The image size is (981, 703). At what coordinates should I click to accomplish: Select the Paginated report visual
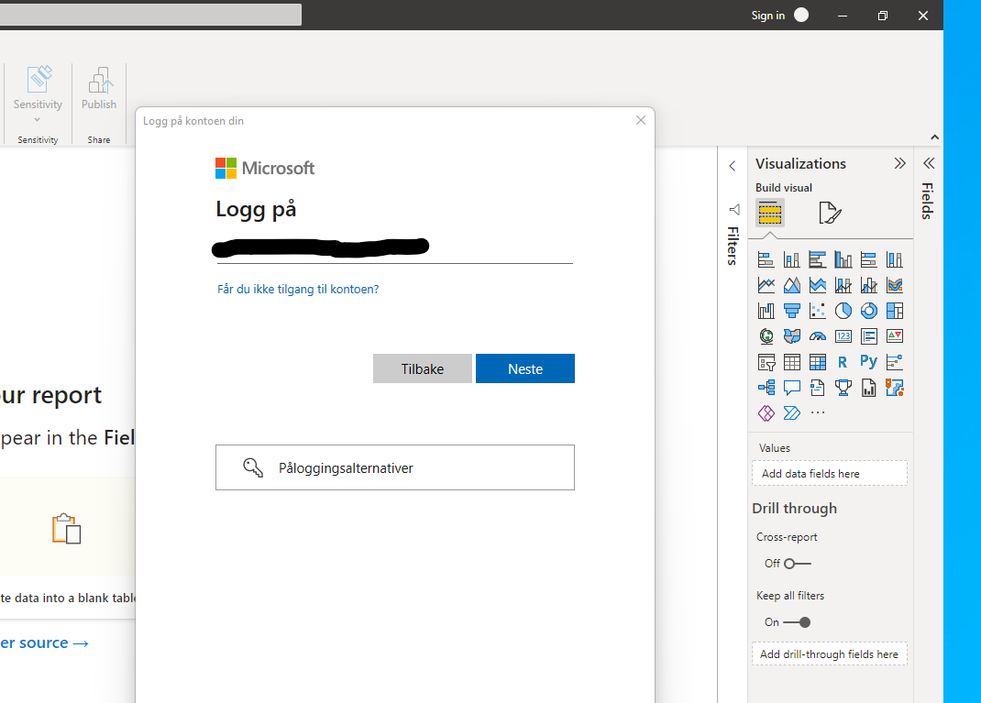click(x=868, y=388)
